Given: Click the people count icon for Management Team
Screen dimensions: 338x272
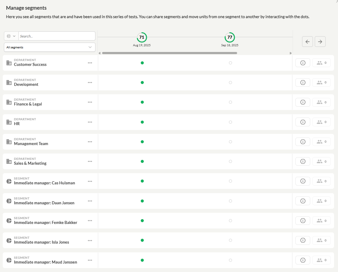Looking at the screenshot, I should click(321, 142).
